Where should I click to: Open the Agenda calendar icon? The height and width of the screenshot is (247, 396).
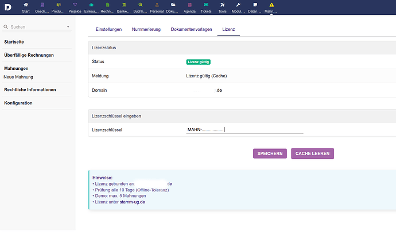point(189,5)
